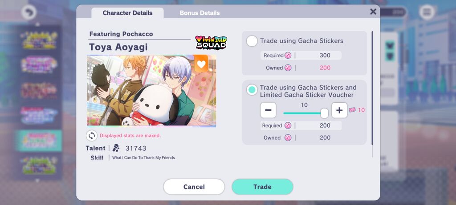Tap the back arrow icon
This screenshot has width=456, height=205.
[x=29, y=12]
